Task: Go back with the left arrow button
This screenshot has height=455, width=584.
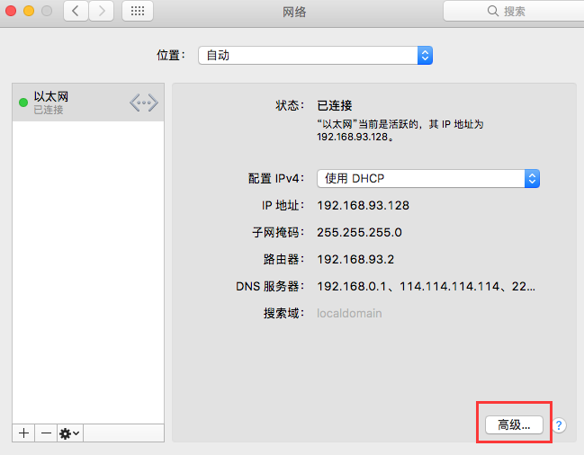Action: coord(76,11)
